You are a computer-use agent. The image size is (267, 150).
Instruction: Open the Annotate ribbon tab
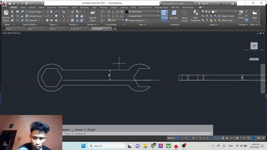pos(84,7)
